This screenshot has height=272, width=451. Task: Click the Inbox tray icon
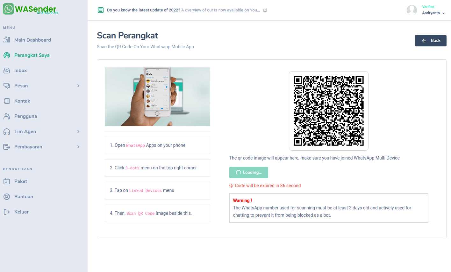(7, 71)
